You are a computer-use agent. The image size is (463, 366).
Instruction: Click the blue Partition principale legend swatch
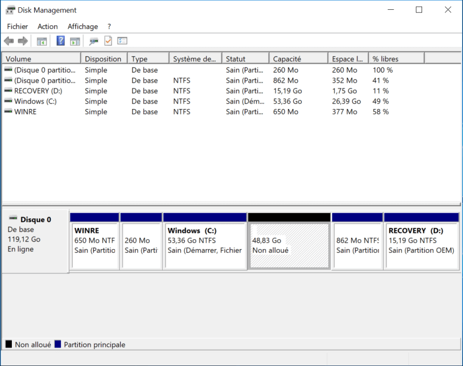[x=58, y=344]
